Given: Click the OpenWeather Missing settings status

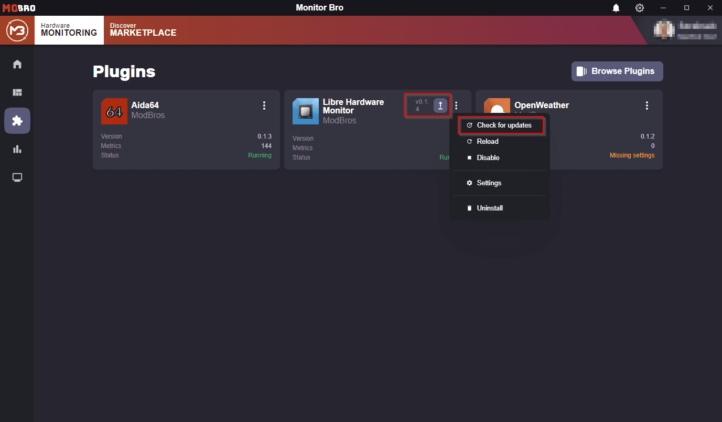Looking at the screenshot, I should (x=632, y=155).
